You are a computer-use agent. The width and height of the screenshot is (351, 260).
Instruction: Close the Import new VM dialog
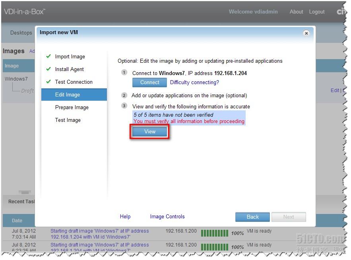pos(306,33)
